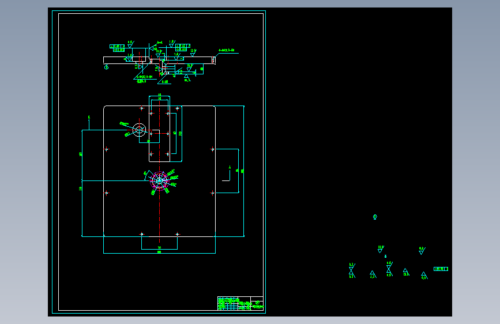Click the isolated datum circle symbol outside the sheet
The width and height of the screenshot is (500, 324).
point(375,217)
